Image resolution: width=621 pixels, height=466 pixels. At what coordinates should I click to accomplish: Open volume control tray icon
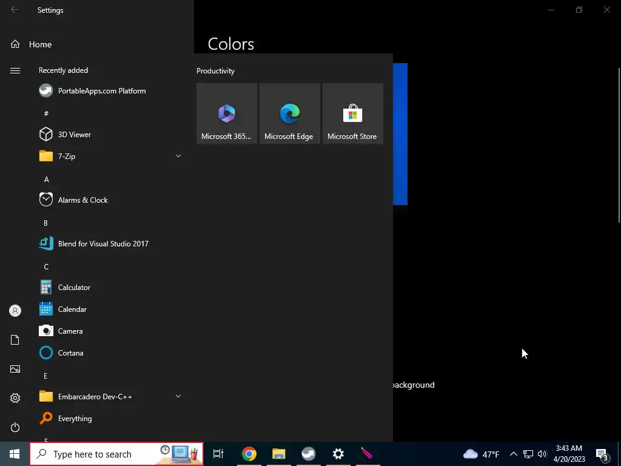542,454
